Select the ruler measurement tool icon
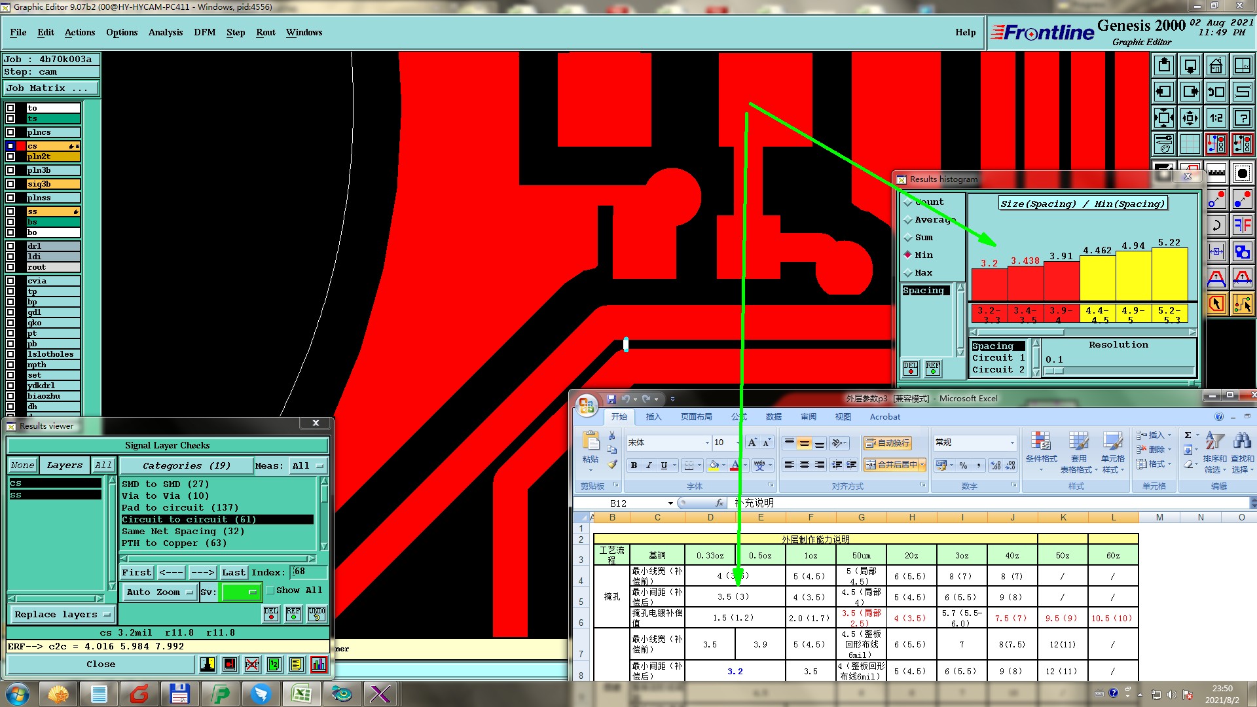Viewport: 1257px width, 707px height. [1216, 173]
